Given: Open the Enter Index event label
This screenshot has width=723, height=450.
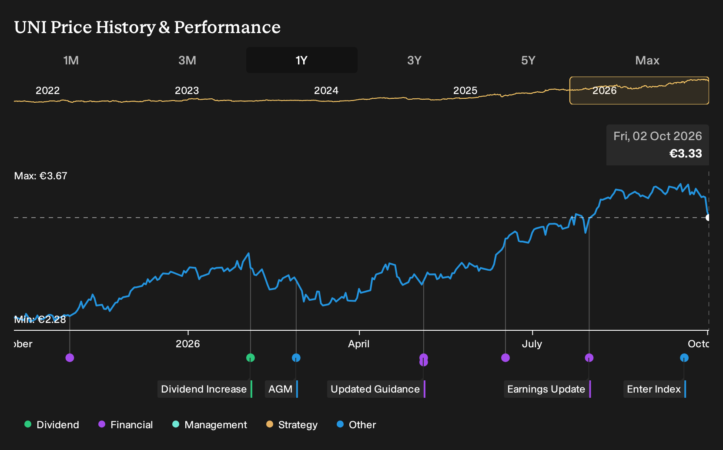Looking at the screenshot, I should coord(655,389).
